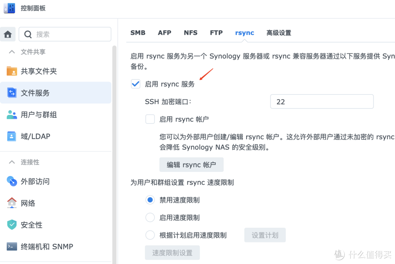Open the External Access icon
Screen dimensions: 395x264
[12, 181]
